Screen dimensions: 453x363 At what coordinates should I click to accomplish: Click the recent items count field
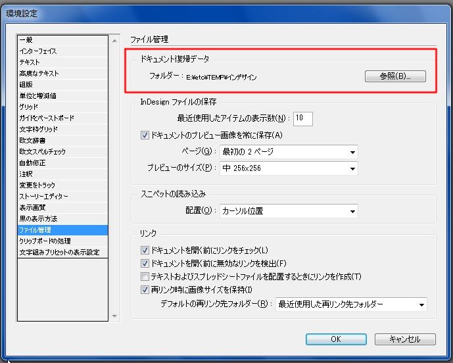(x=303, y=119)
